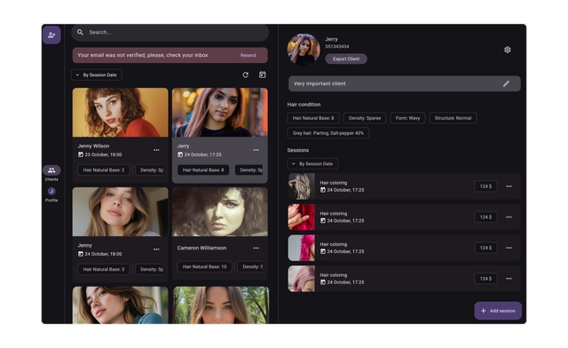The width and height of the screenshot is (568, 348).
Task: Click calendar icon on Jerry card date
Action: (180, 154)
